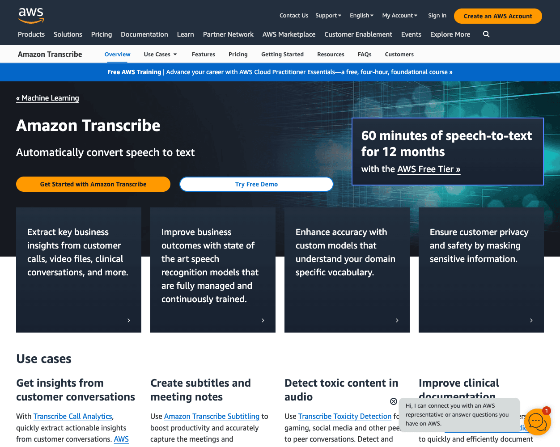Click Sign In link
The height and width of the screenshot is (447, 560).
pos(437,16)
